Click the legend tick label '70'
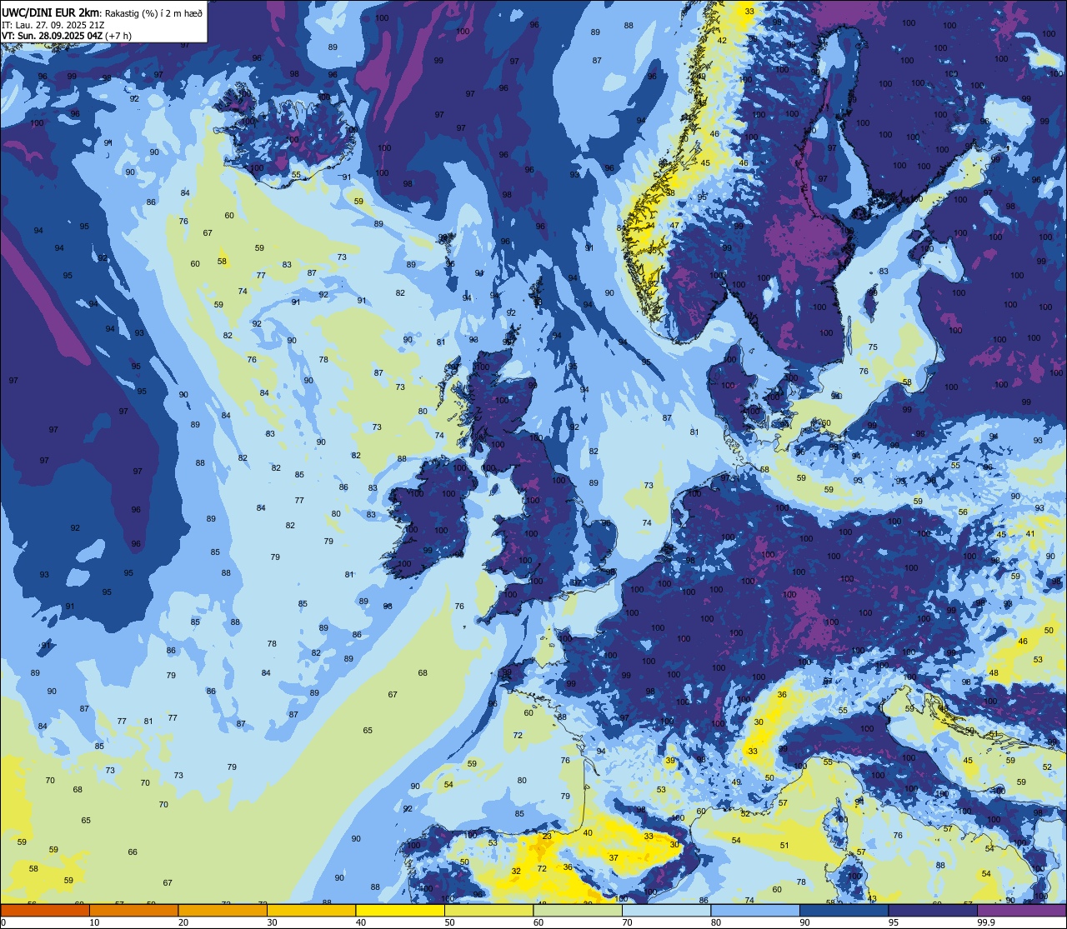The width and height of the screenshot is (1067, 929). [627, 922]
